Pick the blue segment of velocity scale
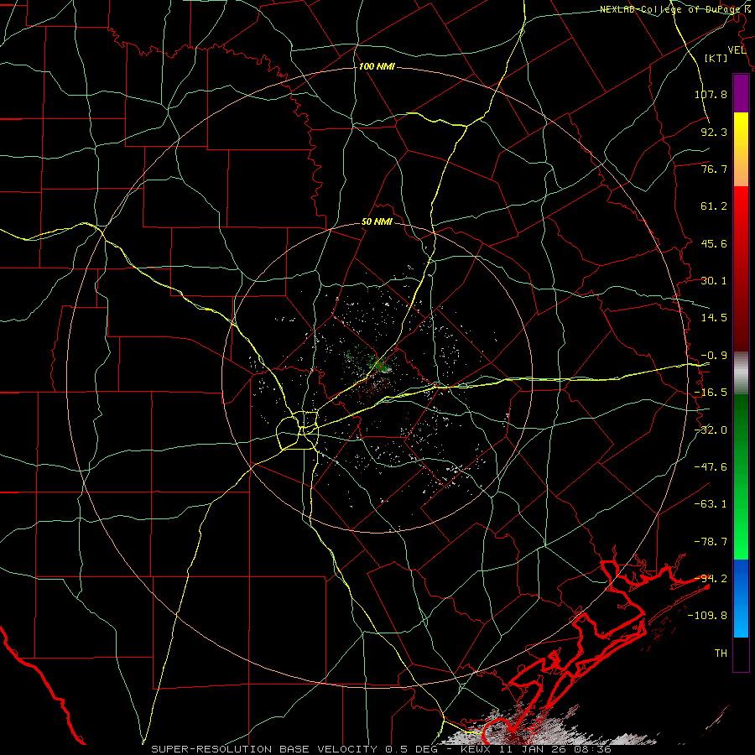The width and height of the screenshot is (755, 755). tap(741, 598)
